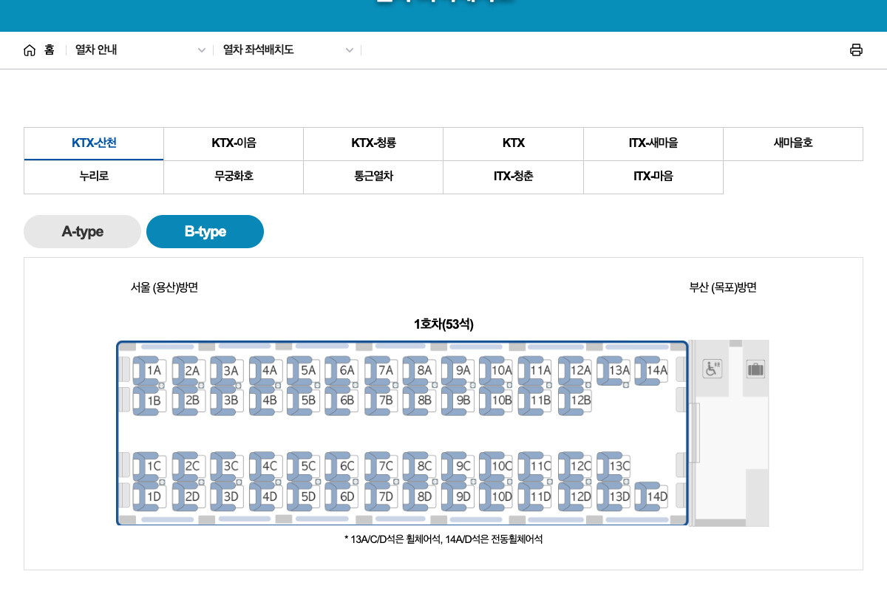Show the A-type seat layout
This screenshot has height=591, width=887.
82,231
